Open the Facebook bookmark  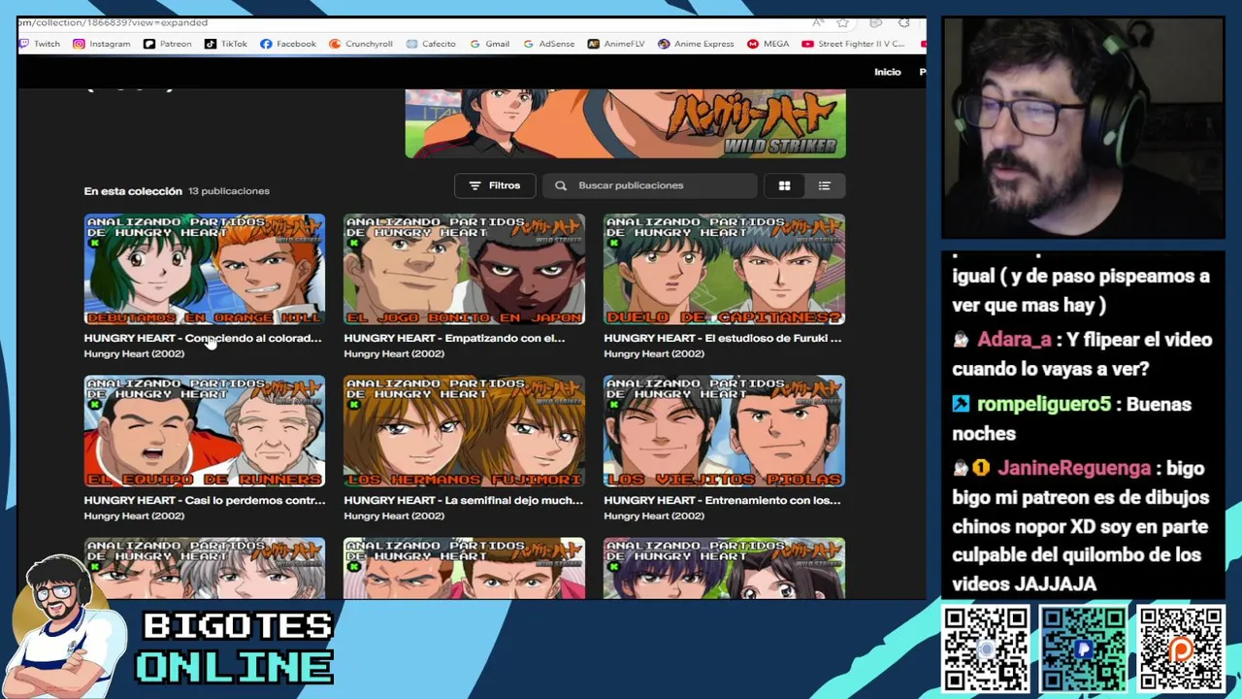tap(288, 44)
